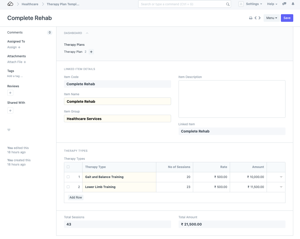Screen dimensions: 300x239
Task: Check the Gait and Balance Training row
Action: click(x=68, y=177)
